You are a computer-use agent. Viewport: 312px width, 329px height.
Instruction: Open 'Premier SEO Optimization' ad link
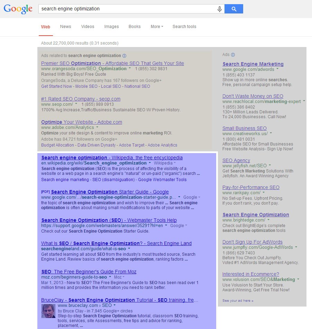point(112,63)
